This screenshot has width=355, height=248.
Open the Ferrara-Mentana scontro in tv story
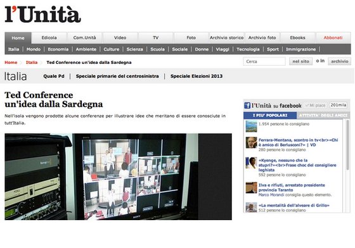[298, 142]
